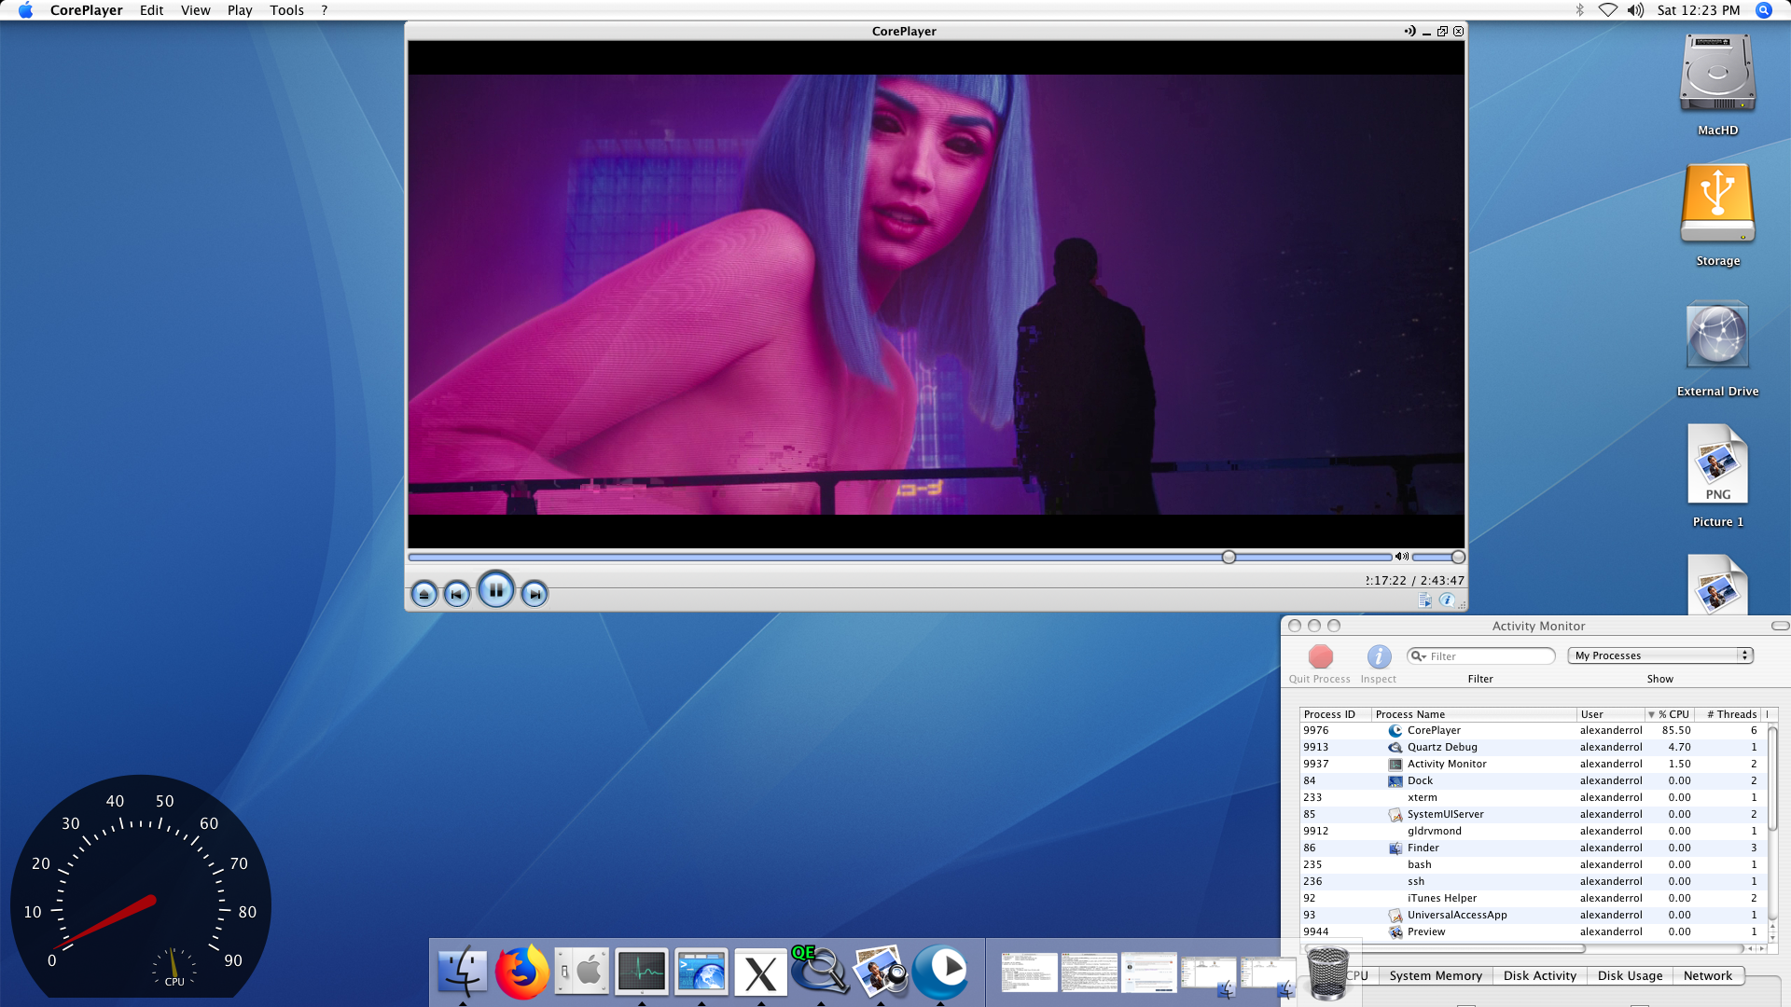The image size is (1791, 1007).
Task: Open the CorePlayer menu in menu bar
Action: 87,10
